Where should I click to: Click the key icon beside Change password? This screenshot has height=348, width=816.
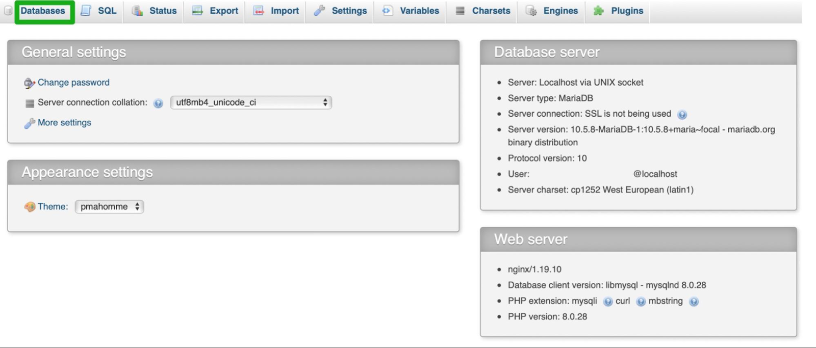pyautogui.click(x=30, y=83)
